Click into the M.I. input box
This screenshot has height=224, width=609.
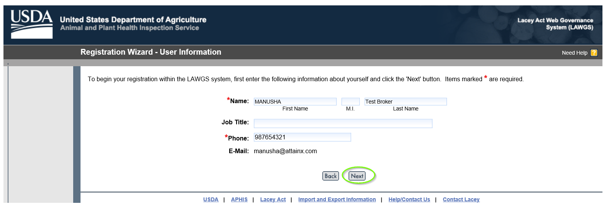(x=350, y=102)
